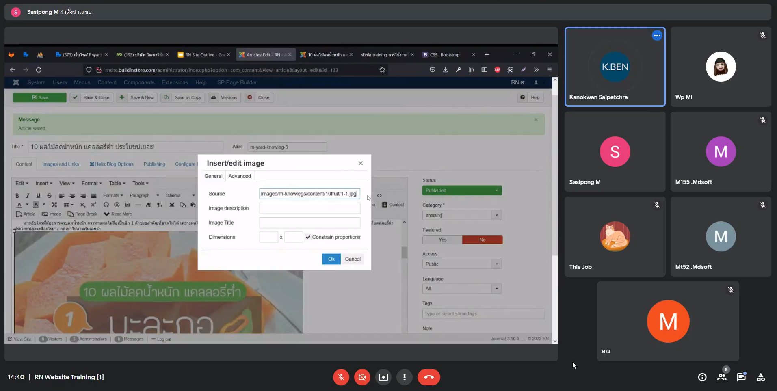Viewport: 777px width, 391px height.
Task: Cancel the Insert/edit image dialog
Action: tap(353, 259)
